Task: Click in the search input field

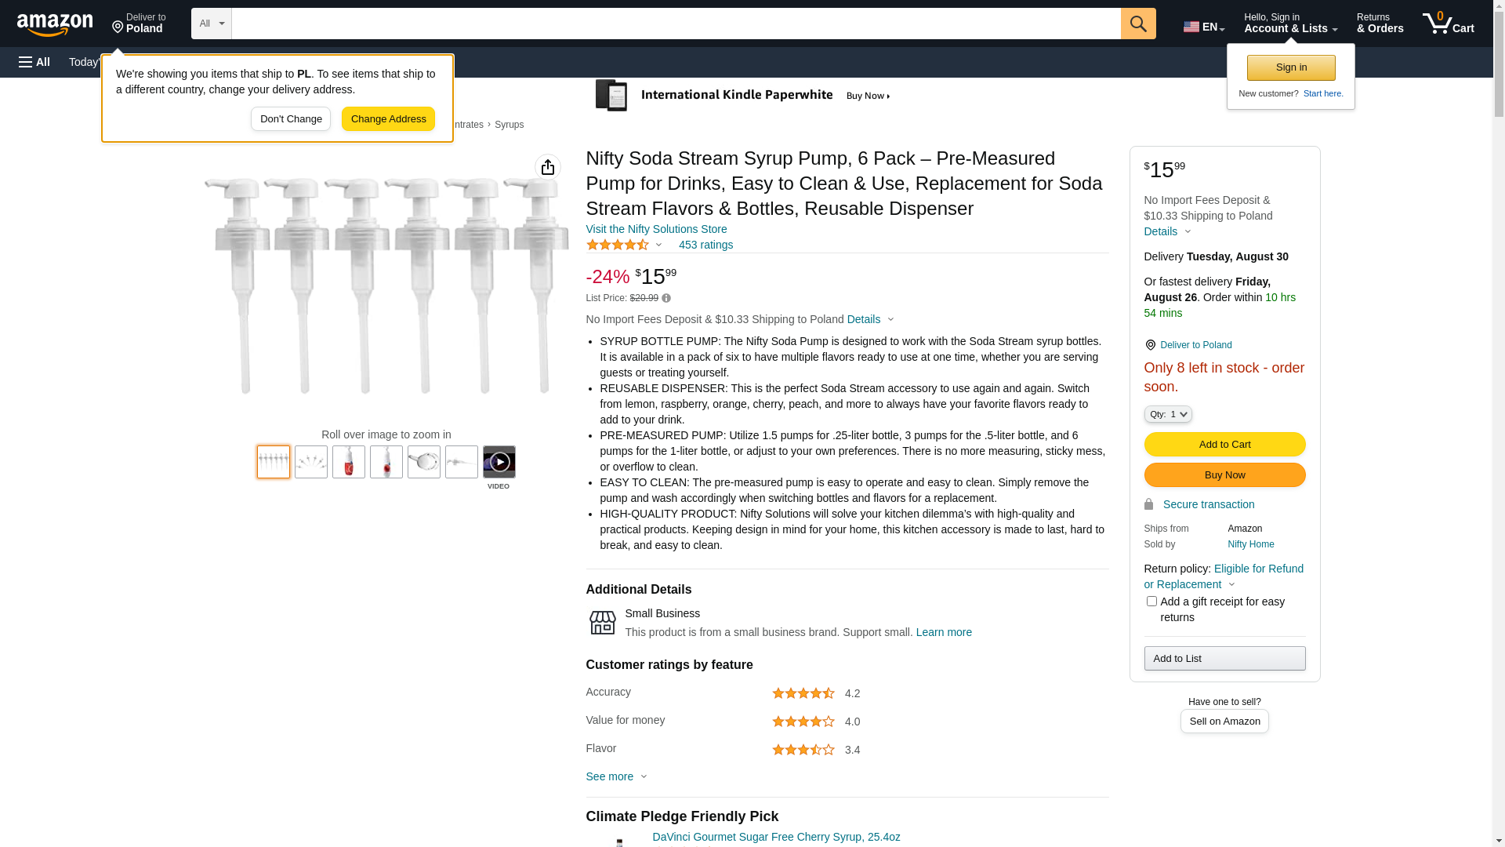Action: 676,24
